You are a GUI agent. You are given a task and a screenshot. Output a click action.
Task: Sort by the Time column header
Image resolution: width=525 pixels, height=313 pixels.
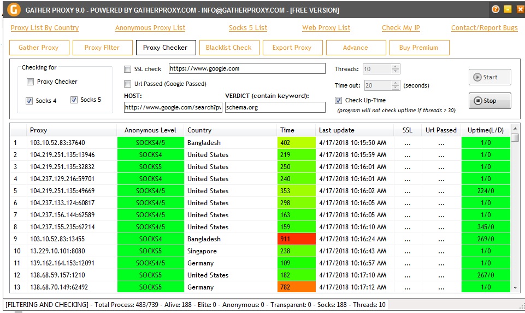pyautogui.click(x=296, y=130)
